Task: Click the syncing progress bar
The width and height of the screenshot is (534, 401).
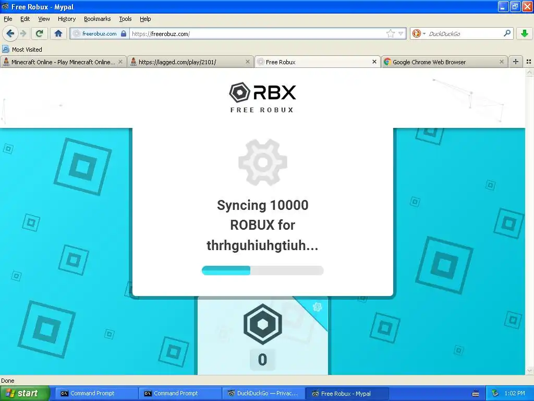Action: 263,270
